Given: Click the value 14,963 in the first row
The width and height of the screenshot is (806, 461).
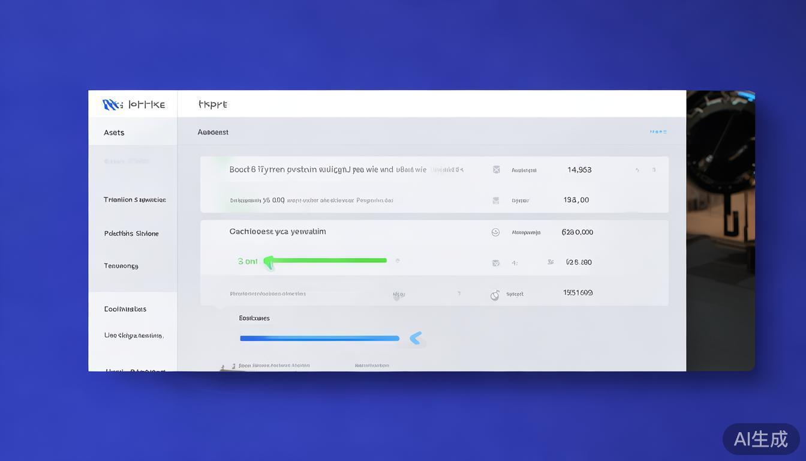Looking at the screenshot, I should [x=579, y=170].
